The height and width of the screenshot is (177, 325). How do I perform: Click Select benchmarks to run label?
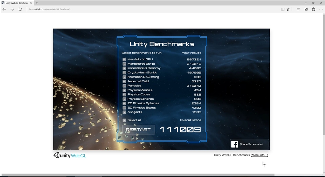[141, 53]
